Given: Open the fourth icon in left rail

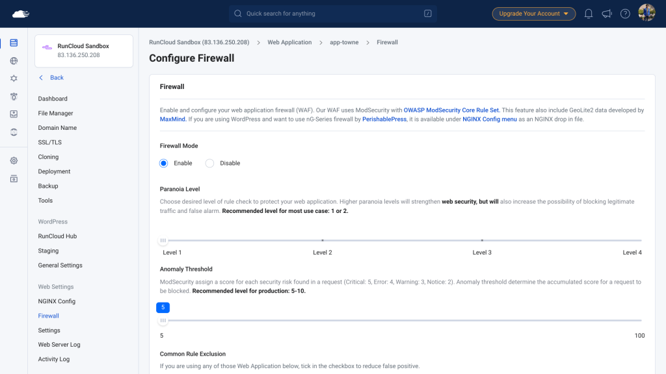Looking at the screenshot, I should (x=14, y=96).
